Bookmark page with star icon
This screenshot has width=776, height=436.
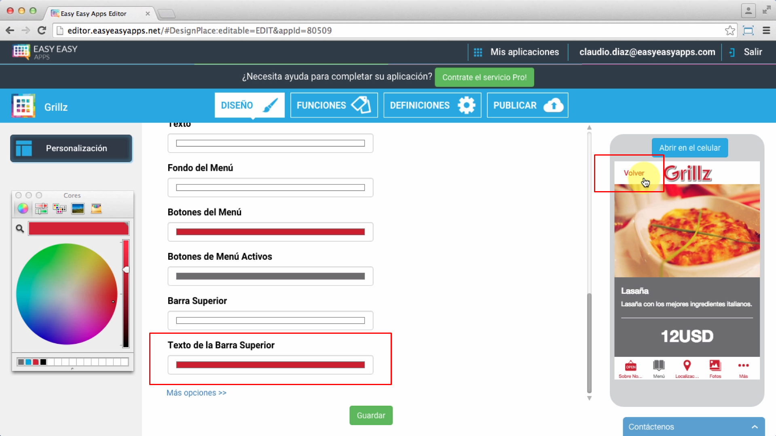729,31
